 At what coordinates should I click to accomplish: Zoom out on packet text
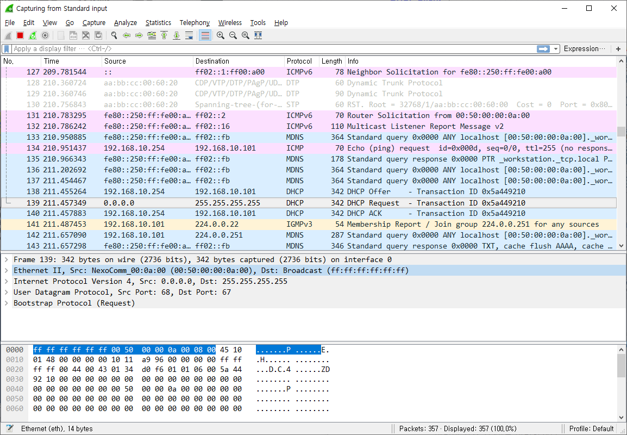(x=233, y=36)
